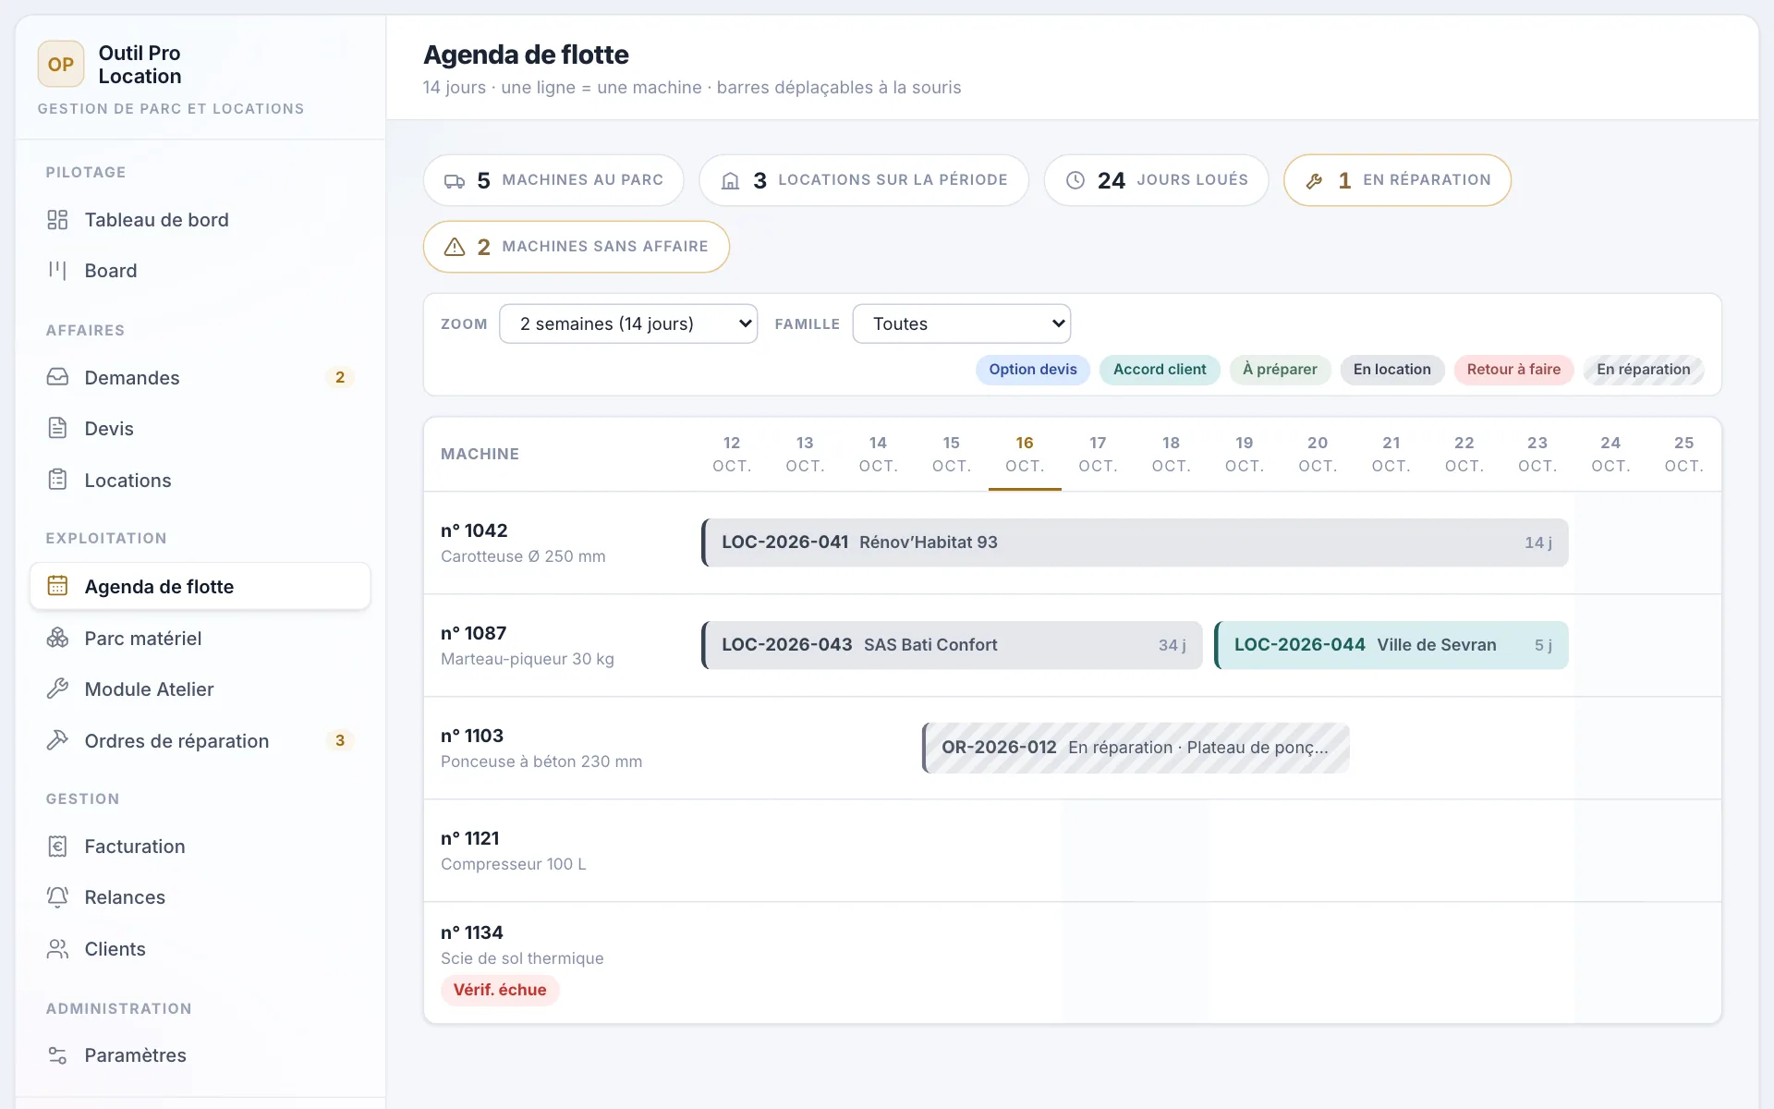The height and width of the screenshot is (1109, 1774).
Task: Select the LOC-2026-044 Ville de Sevran bar
Action: pos(1391,645)
